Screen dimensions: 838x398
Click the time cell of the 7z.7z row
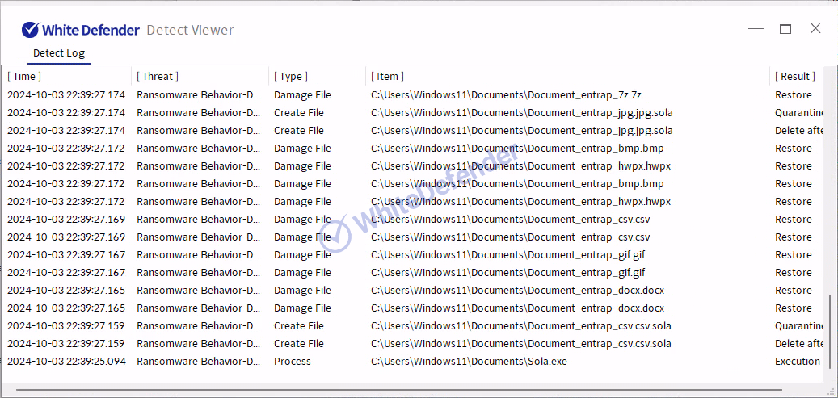(x=66, y=95)
